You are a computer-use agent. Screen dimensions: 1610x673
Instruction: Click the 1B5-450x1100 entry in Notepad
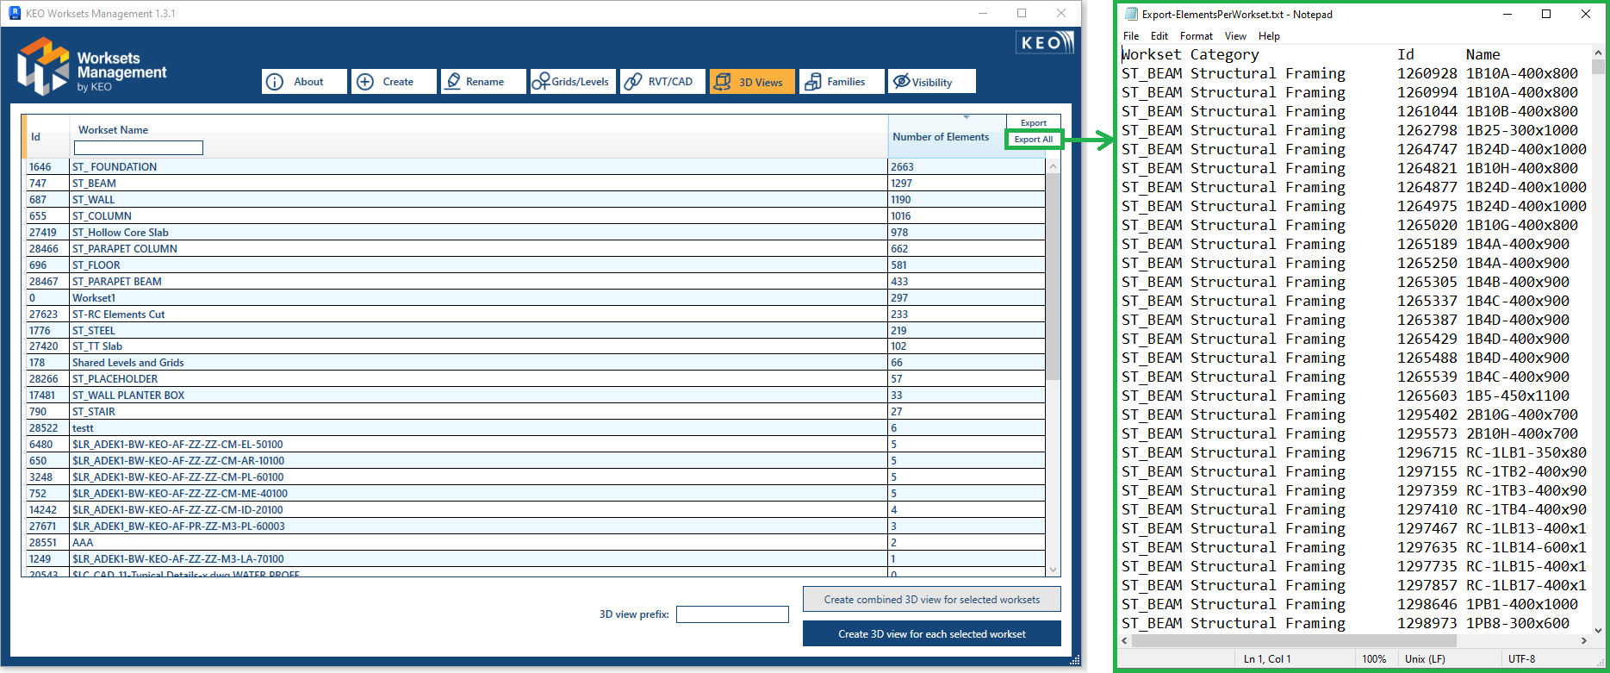click(x=1518, y=396)
